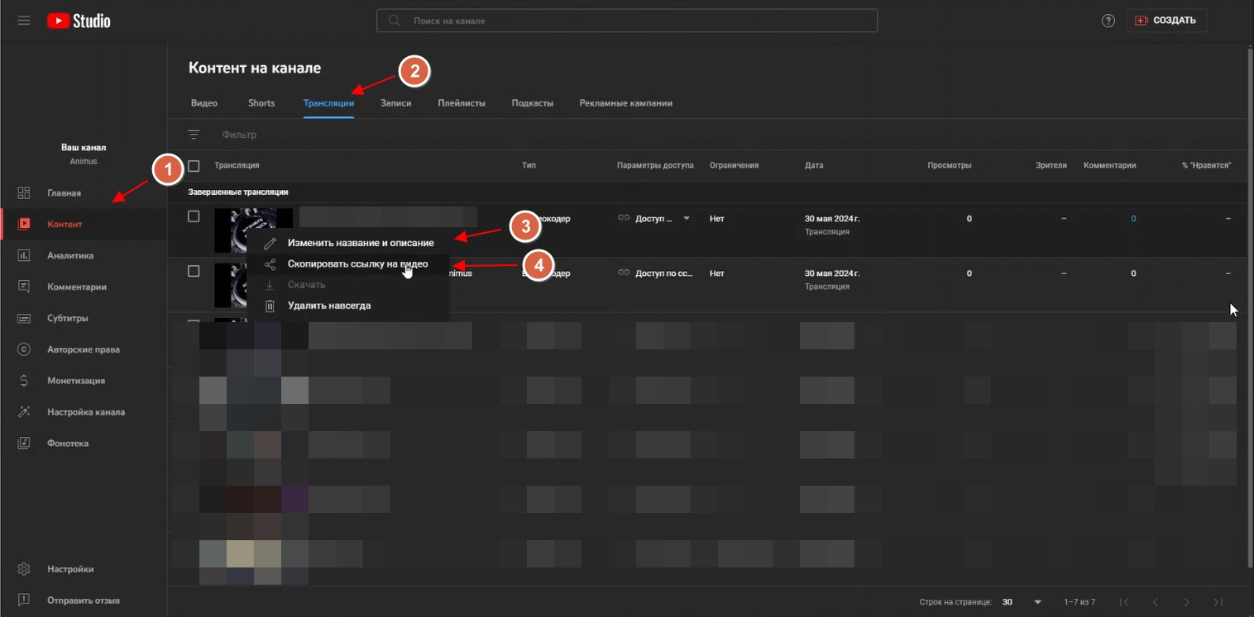The image size is (1254, 617).
Task: Switch to the Трансляции tab
Action: click(328, 103)
